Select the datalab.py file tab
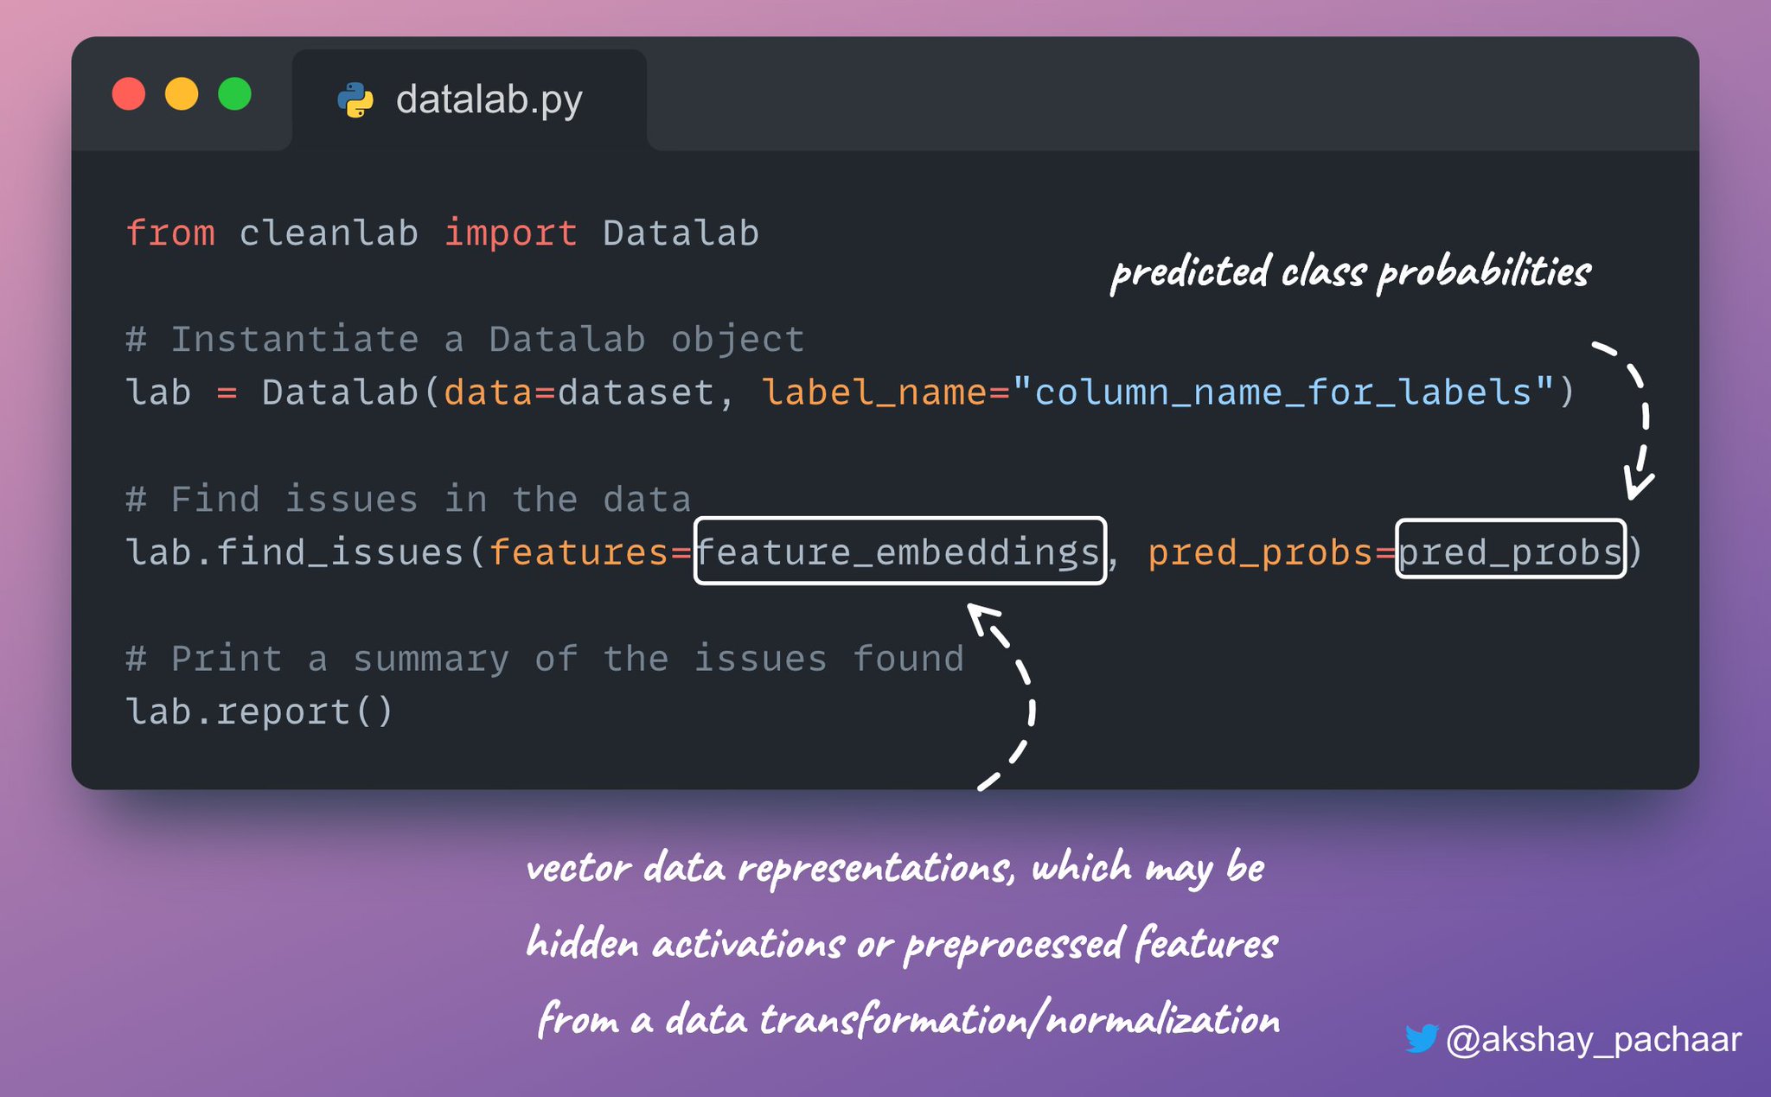This screenshot has height=1097, width=1771. tap(470, 100)
